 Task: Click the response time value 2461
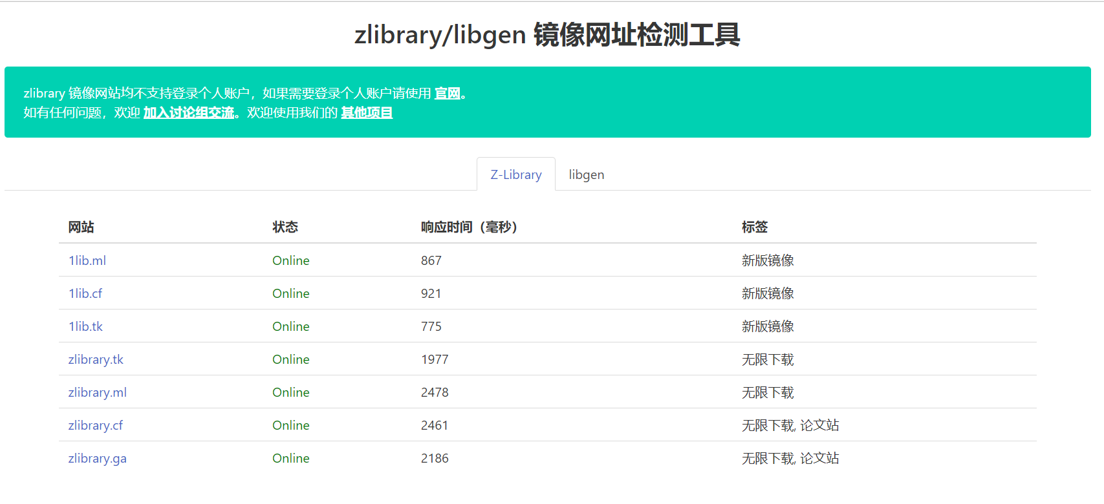[x=435, y=425]
